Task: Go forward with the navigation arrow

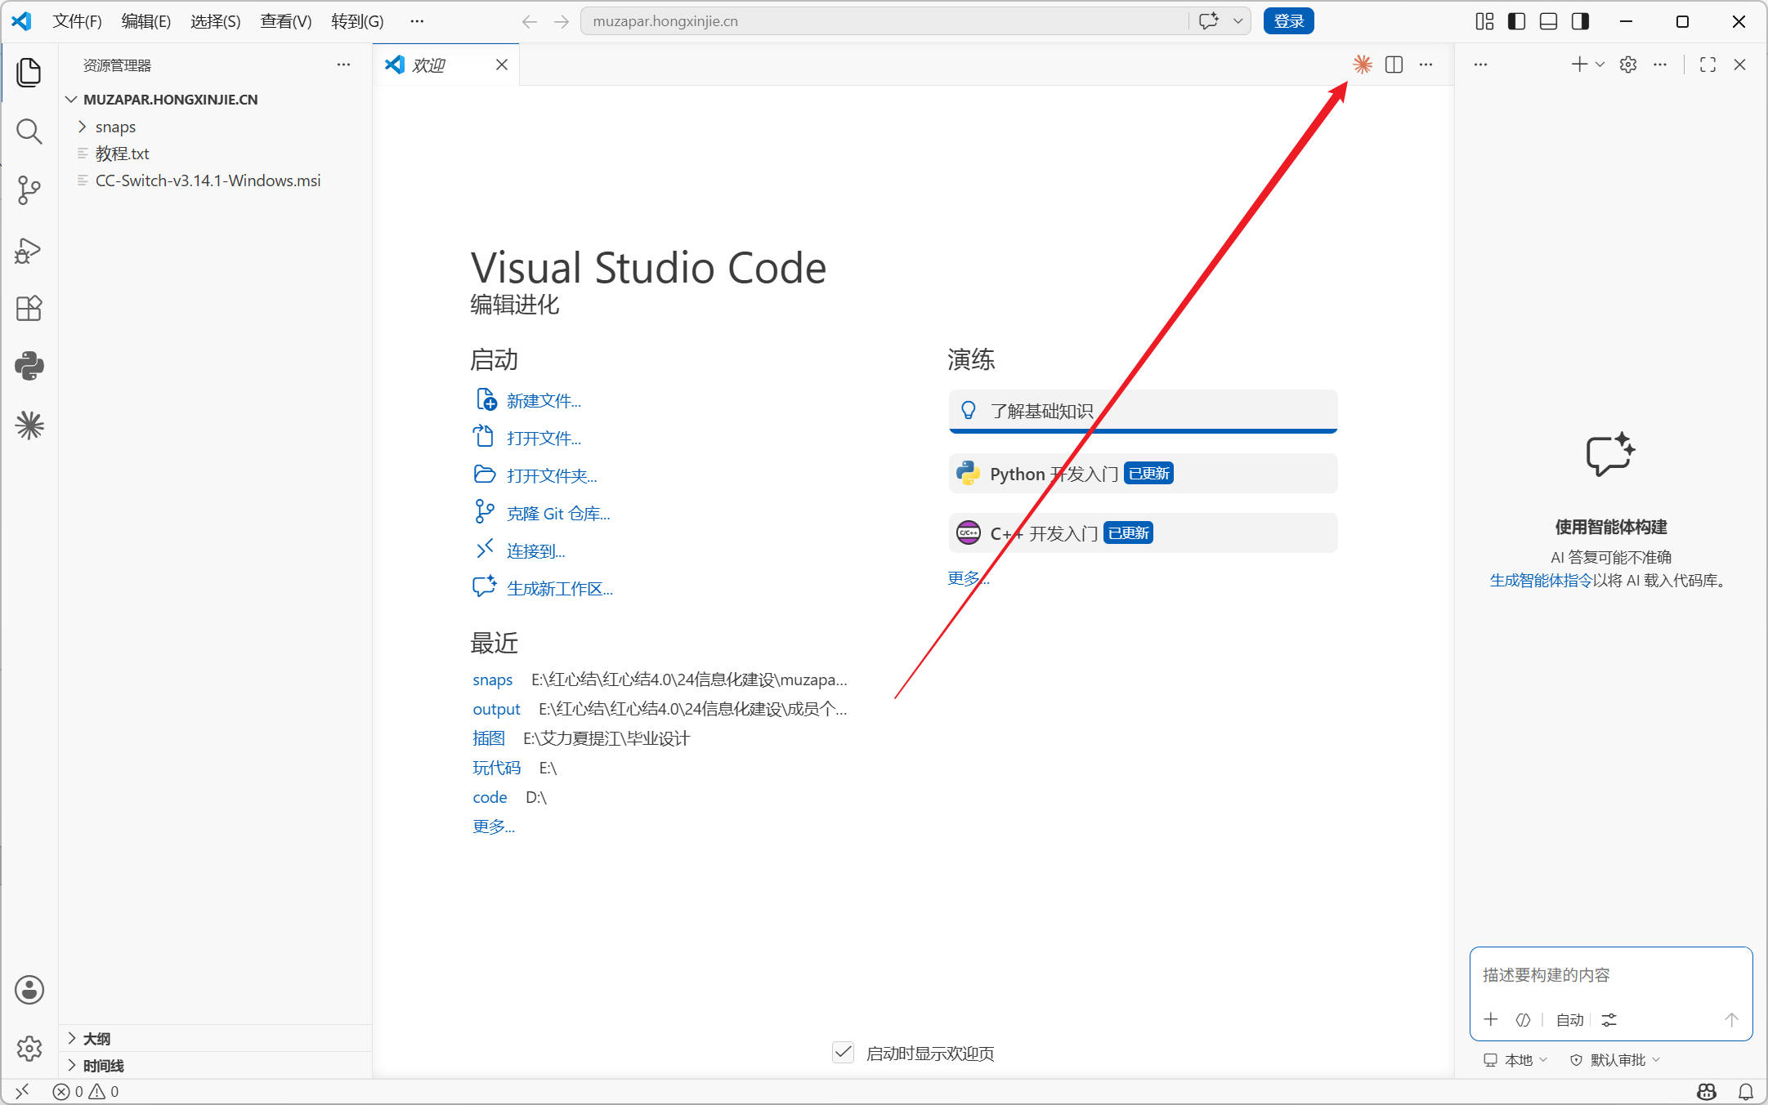Action: (562, 22)
